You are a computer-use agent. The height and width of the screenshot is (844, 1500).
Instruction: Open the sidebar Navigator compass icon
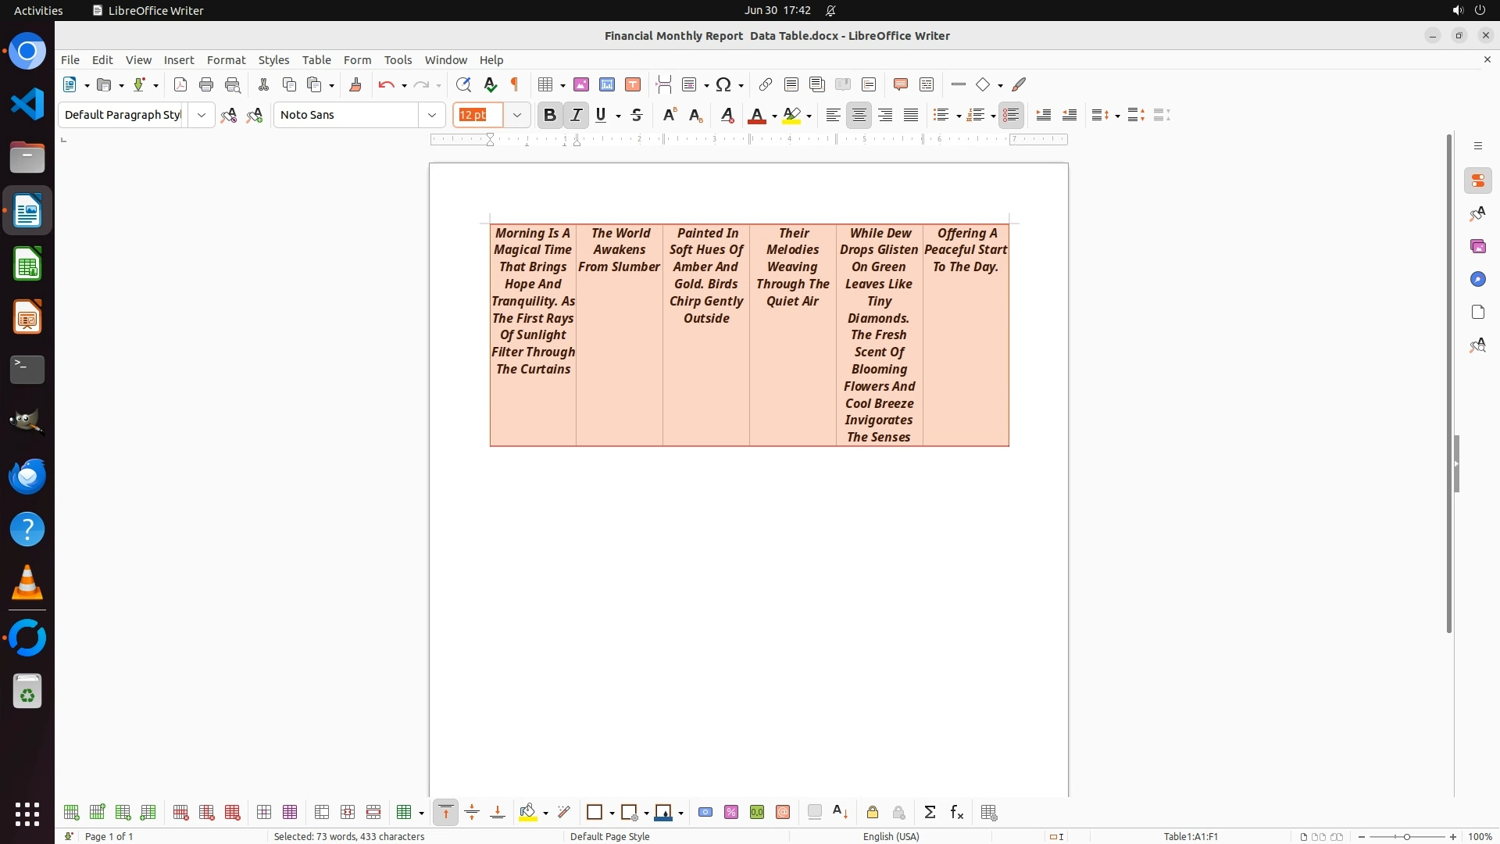(1477, 279)
